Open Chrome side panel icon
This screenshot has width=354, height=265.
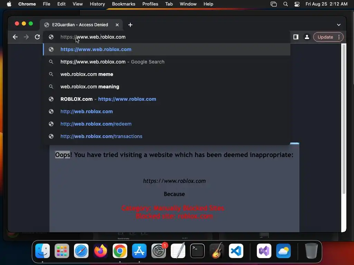click(x=296, y=37)
